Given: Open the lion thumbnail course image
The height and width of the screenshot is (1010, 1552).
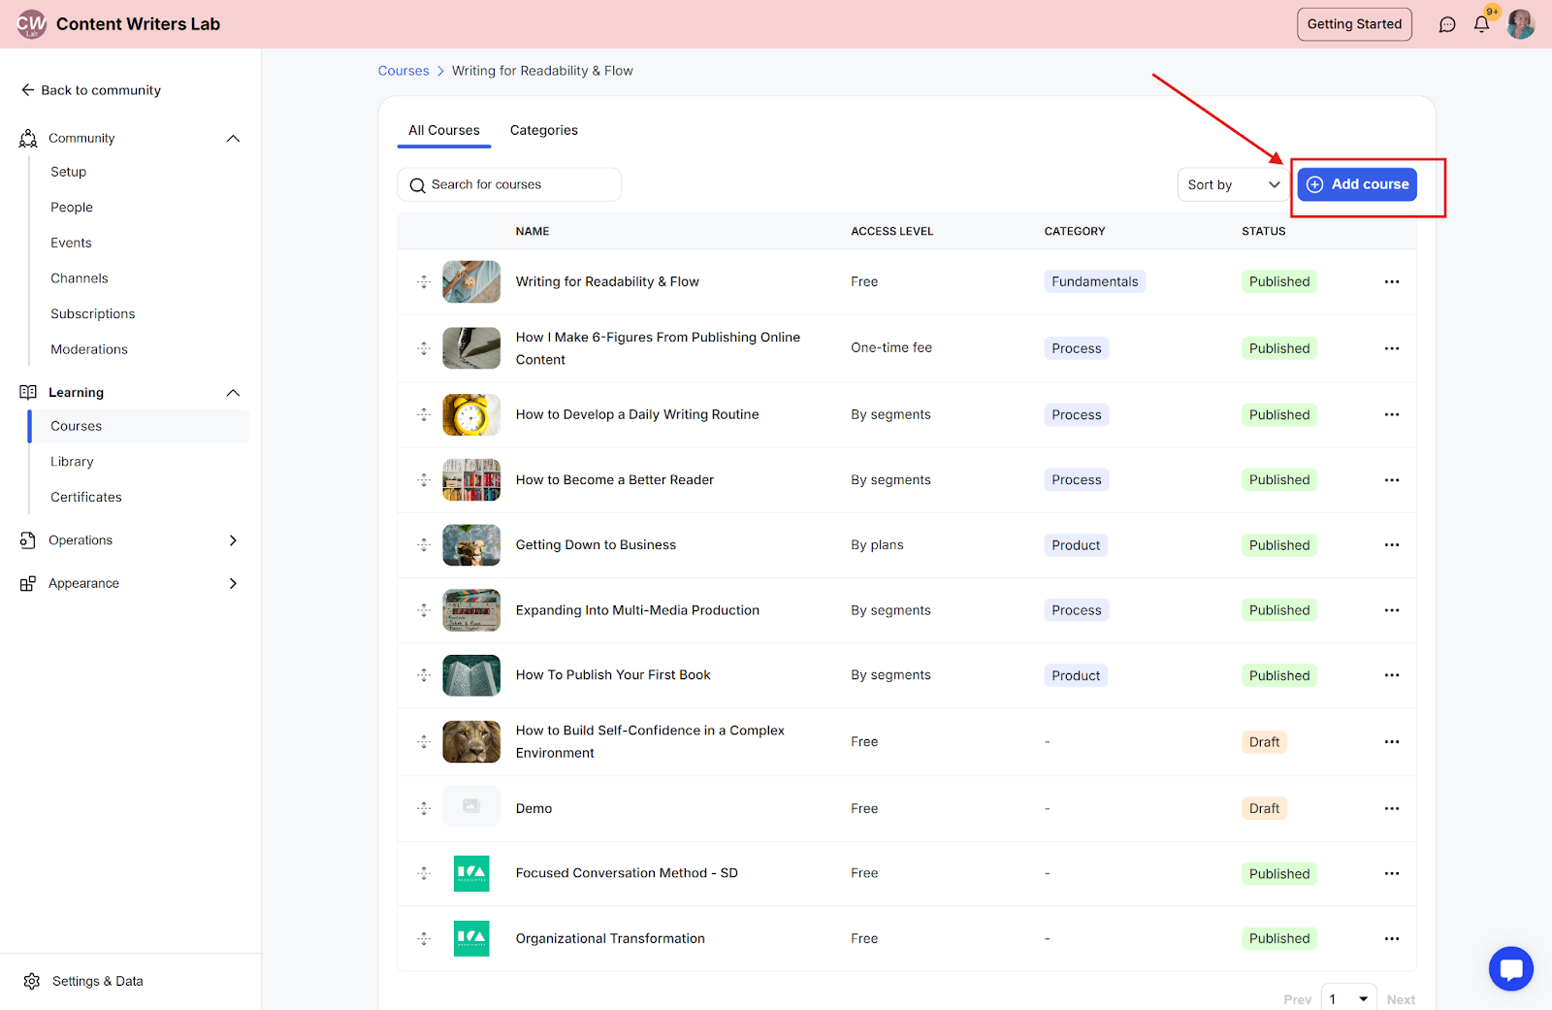Looking at the screenshot, I should pyautogui.click(x=471, y=742).
